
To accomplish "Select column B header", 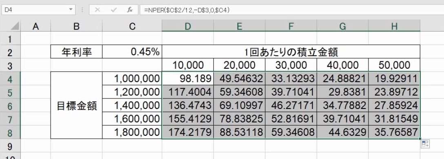I will pos(76,26).
